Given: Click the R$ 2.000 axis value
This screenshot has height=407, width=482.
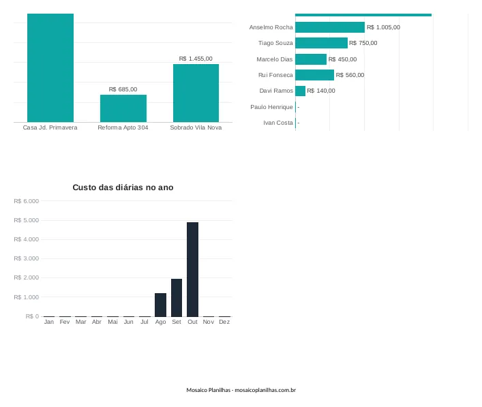Looking at the screenshot, I should click(x=27, y=277).
